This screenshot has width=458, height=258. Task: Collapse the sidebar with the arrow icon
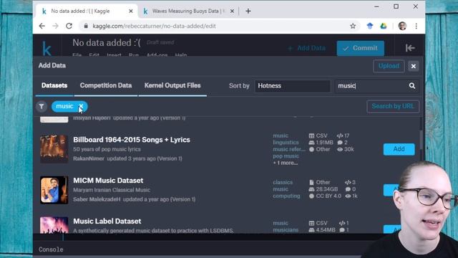pyautogui.click(x=410, y=48)
